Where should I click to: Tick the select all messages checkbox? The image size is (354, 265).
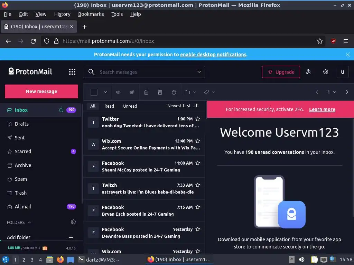(94, 92)
